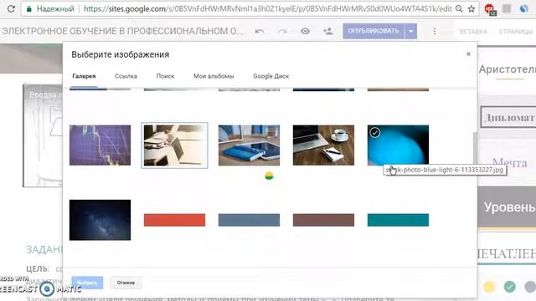536x301 pixels.
Task: Switch to the Ссылка tab
Action: (x=126, y=76)
